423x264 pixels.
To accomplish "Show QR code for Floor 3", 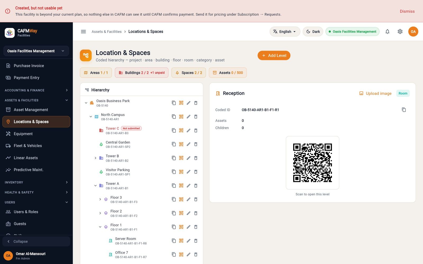I will (x=181, y=199).
